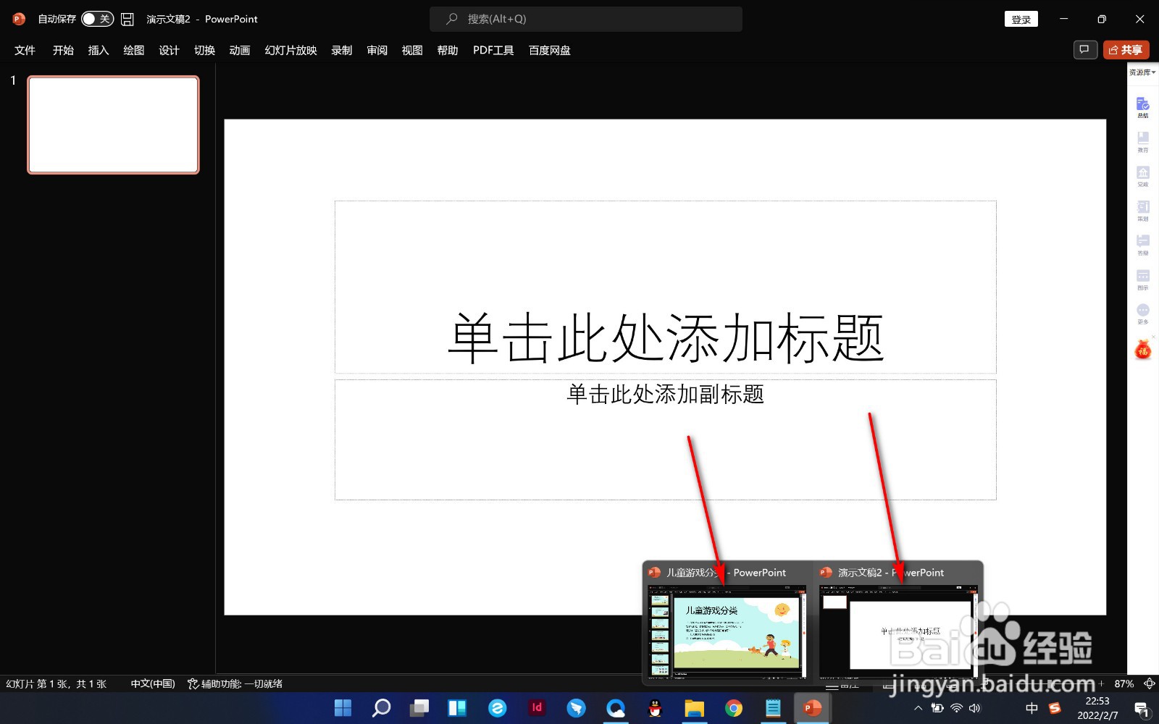Toggle the 中 input method indicator
Image resolution: width=1159 pixels, height=724 pixels.
[1032, 708]
